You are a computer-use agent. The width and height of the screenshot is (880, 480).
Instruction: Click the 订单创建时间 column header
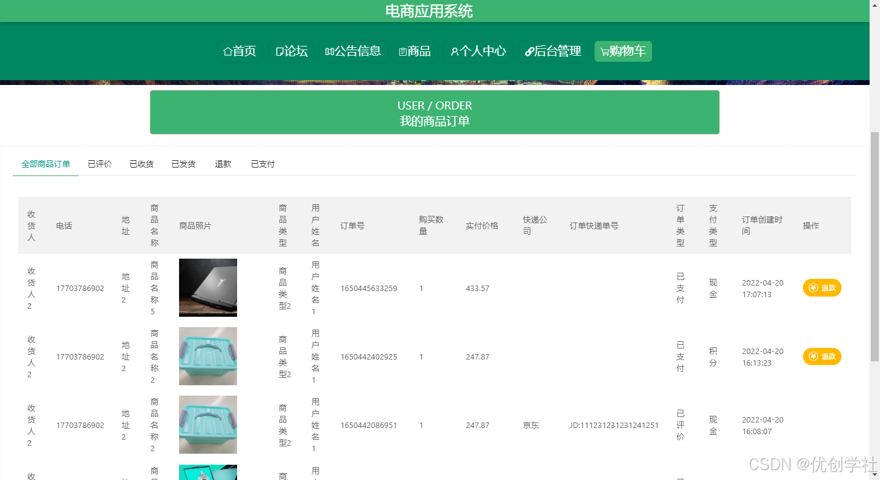coord(762,226)
